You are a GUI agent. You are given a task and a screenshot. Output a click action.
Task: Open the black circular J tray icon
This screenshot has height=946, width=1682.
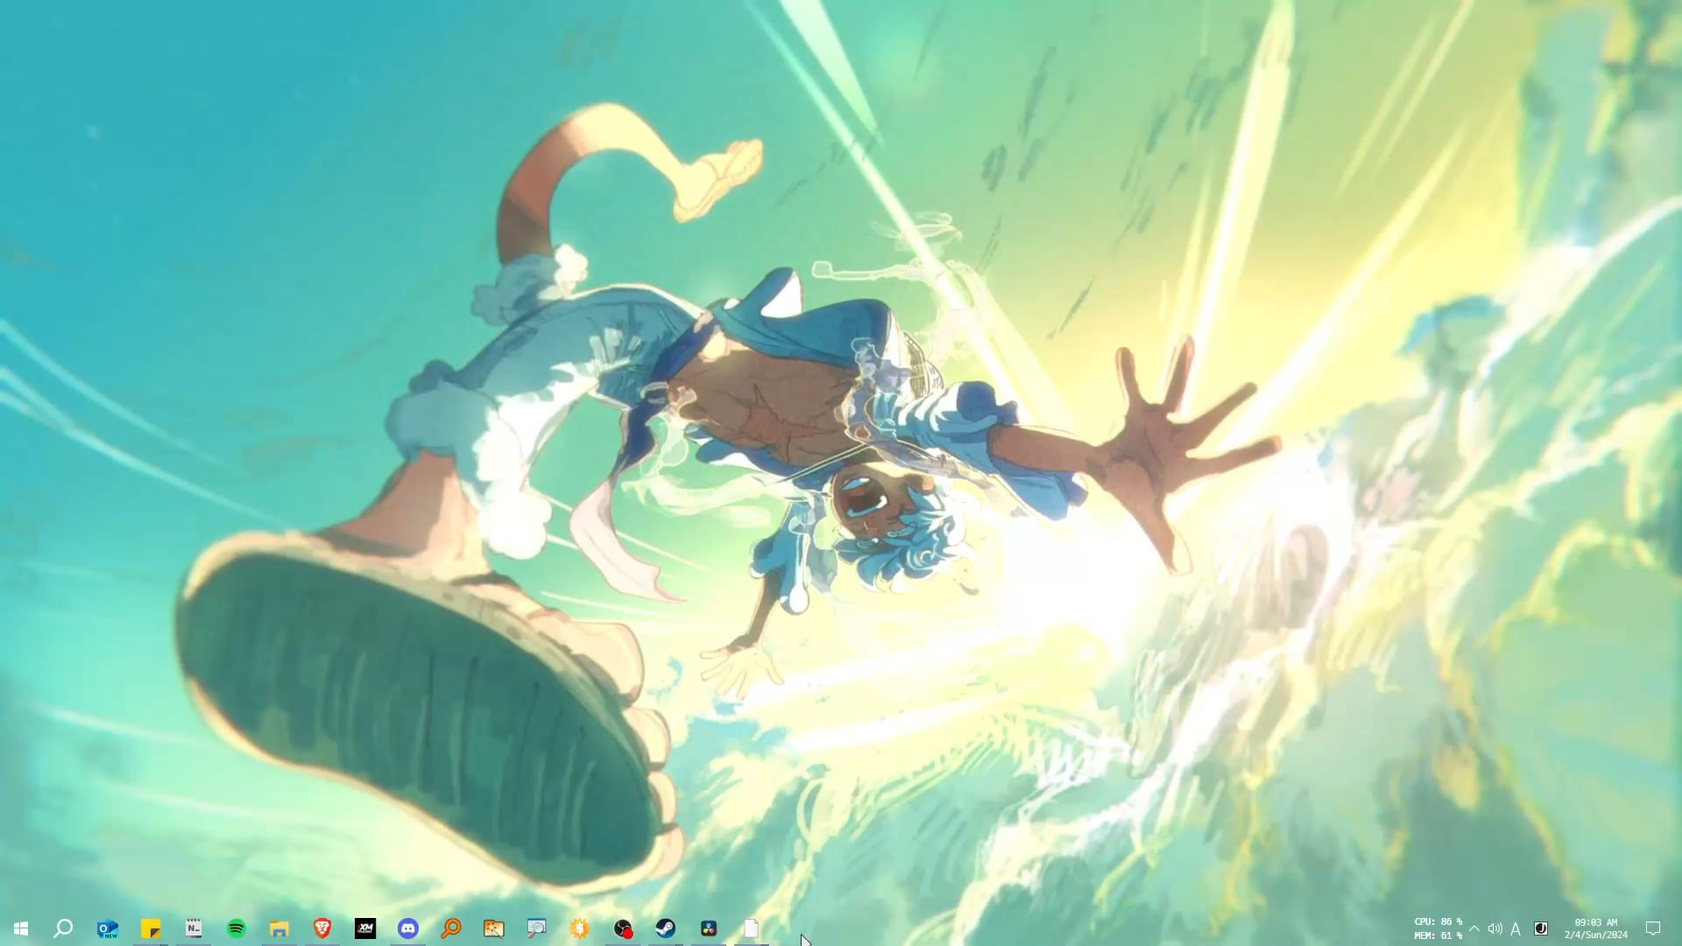1541,928
